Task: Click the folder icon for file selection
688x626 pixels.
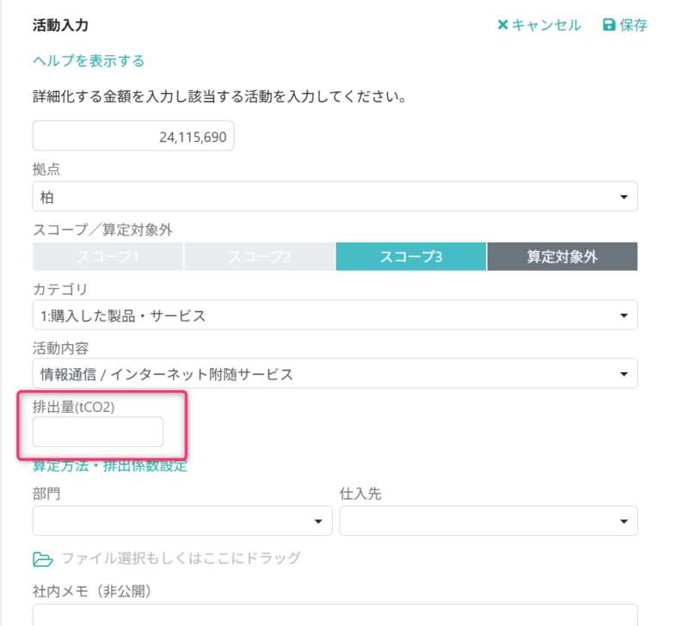Action: tap(40, 558)
